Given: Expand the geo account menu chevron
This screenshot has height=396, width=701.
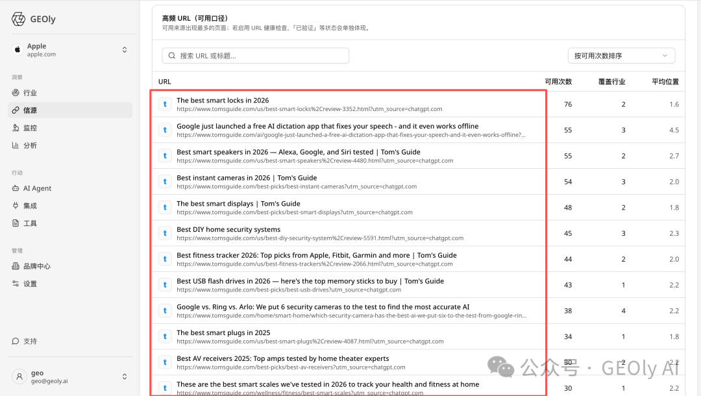Looking at the screenshot, I should click(125, 377).
